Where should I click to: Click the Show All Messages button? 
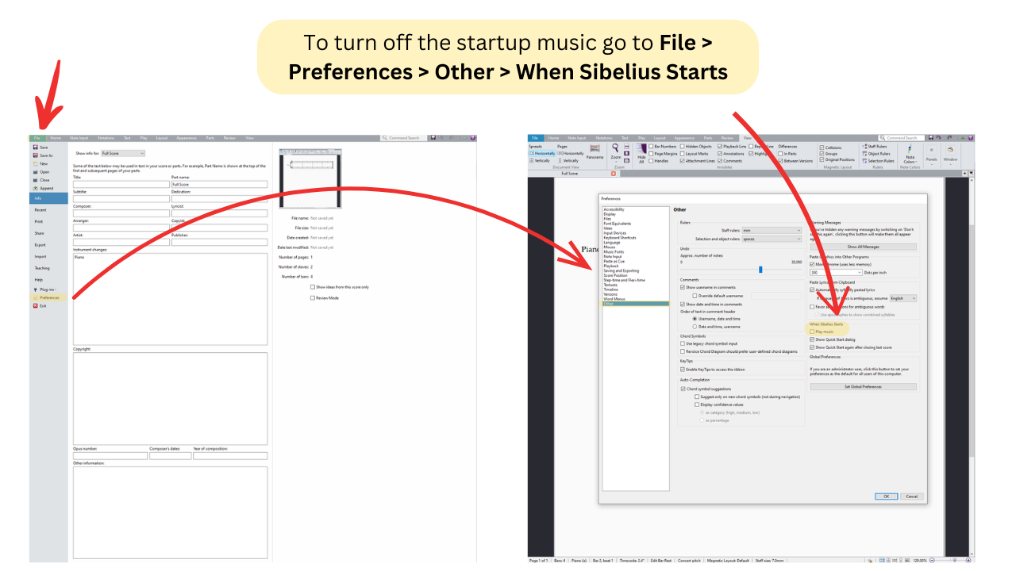pyautogui.click(x=863, y=247)
